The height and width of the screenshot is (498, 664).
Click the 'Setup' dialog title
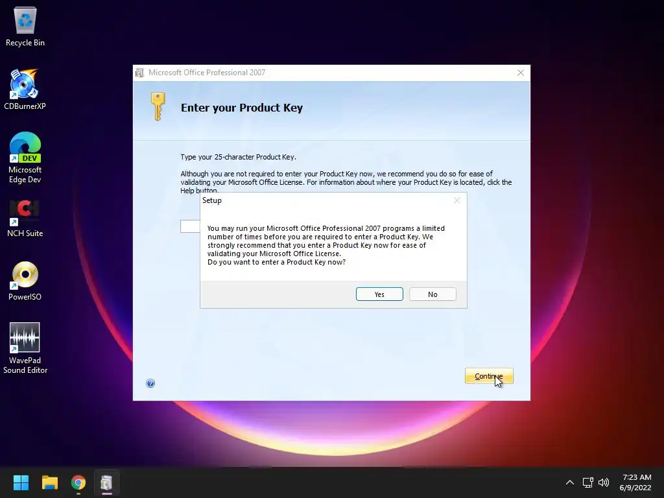click(212, 200)
